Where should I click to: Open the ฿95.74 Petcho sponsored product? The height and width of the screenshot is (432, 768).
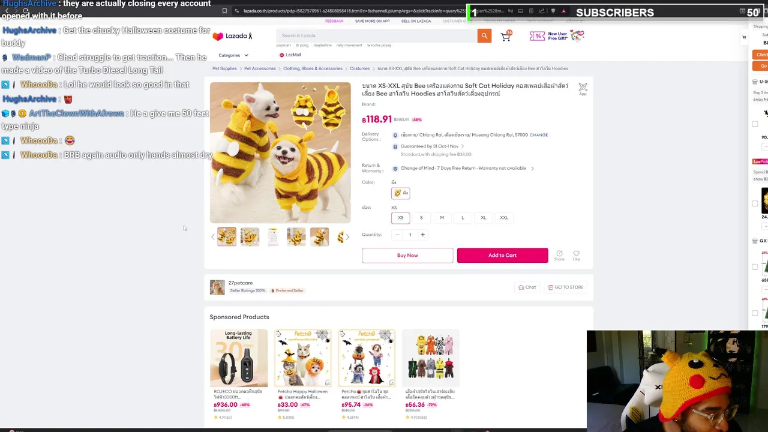367,374
